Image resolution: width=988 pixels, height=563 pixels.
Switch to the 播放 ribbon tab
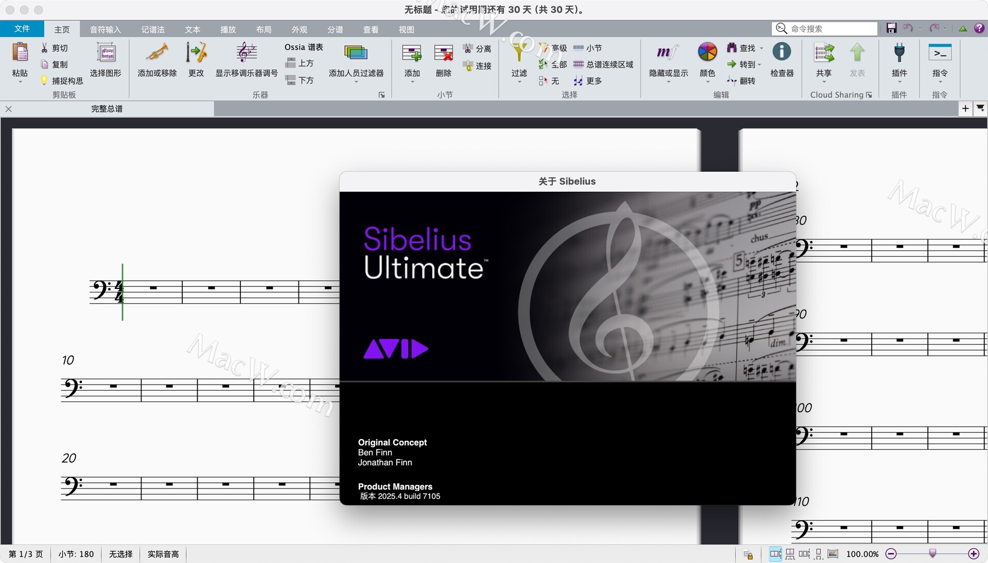click(x=228, y=29)
